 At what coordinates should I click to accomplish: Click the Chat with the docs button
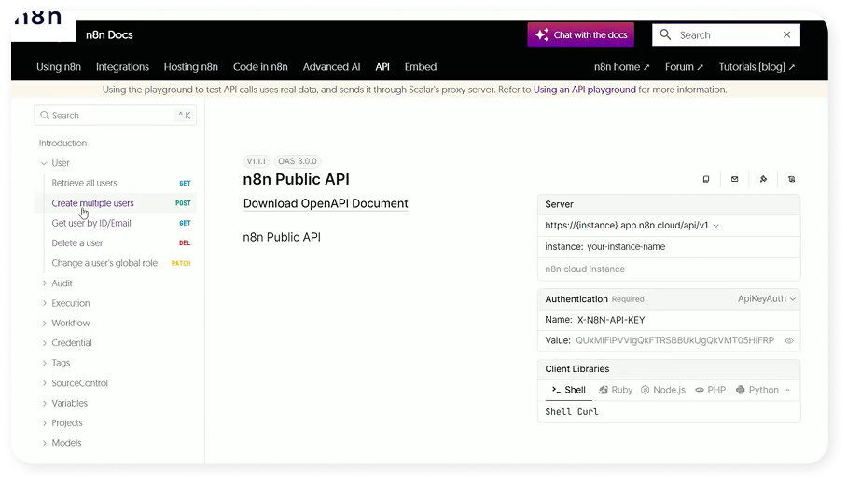(x=580, y=35)
